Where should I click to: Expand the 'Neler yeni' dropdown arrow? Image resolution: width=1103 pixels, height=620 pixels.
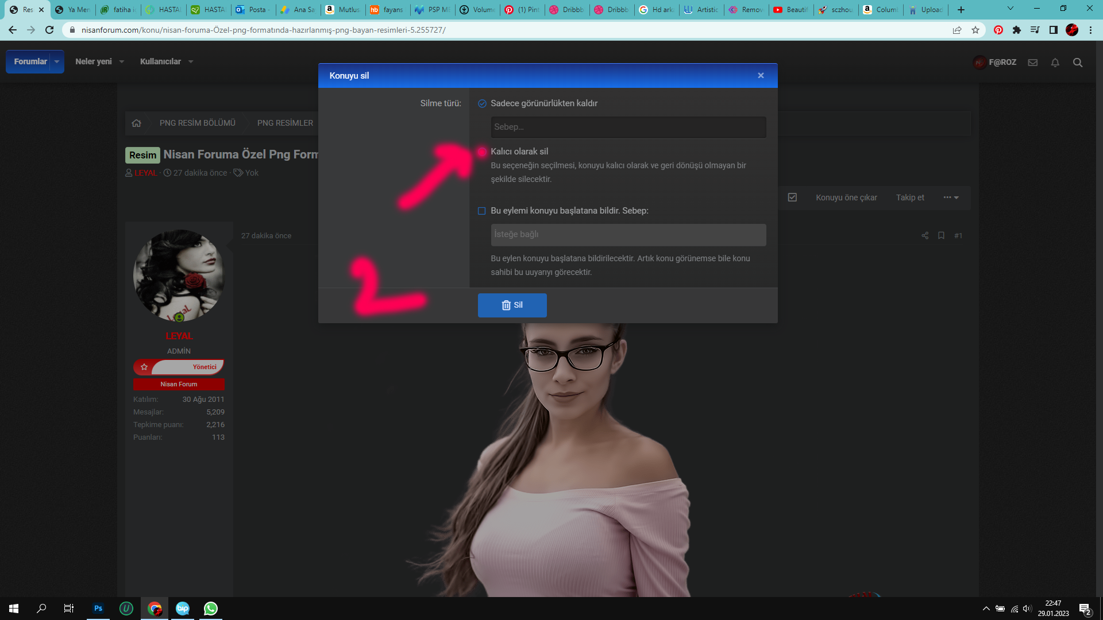click(x=122, y=61)
